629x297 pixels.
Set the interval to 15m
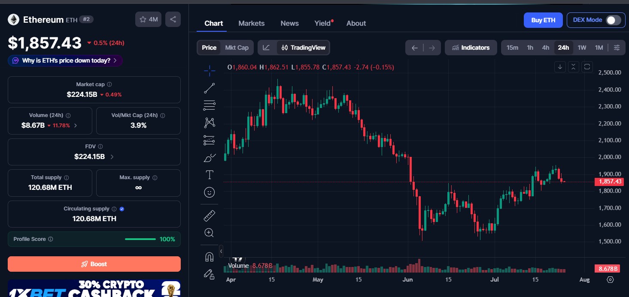click(x=512, y=48)
